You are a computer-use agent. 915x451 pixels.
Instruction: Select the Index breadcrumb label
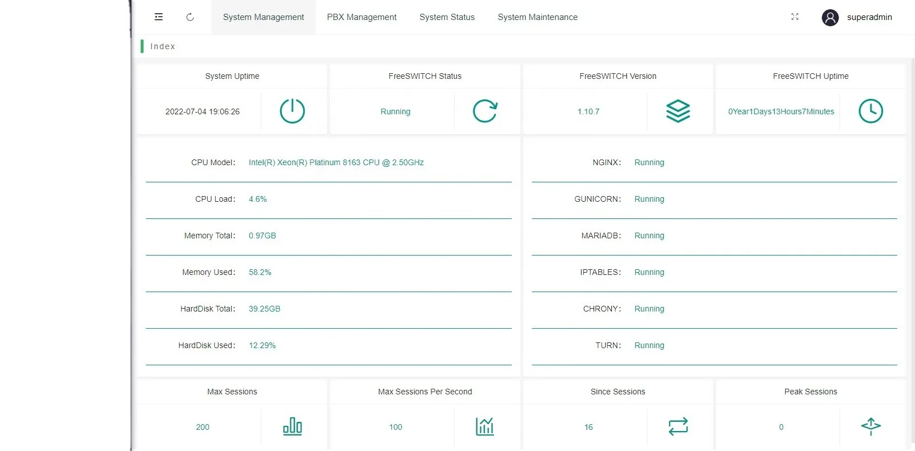coord(163,46)
